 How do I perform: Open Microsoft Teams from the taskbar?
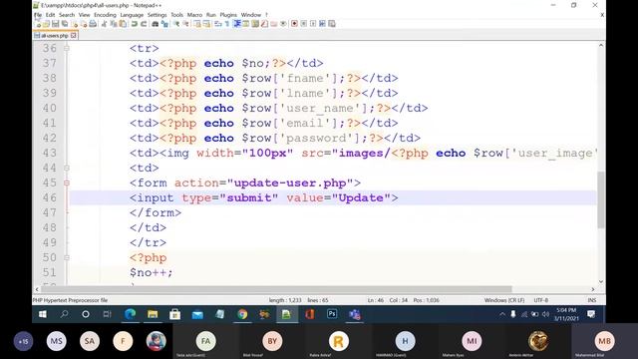355,314
